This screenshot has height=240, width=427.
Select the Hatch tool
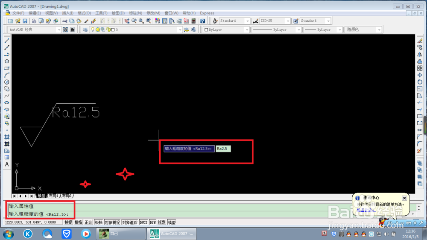pyautogui.click(x=7, y=137)
